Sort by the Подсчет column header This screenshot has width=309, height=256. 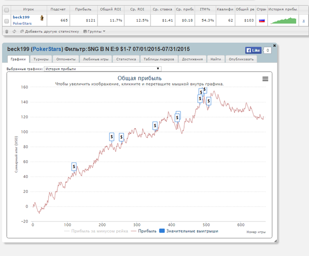(x=58, y=9)
